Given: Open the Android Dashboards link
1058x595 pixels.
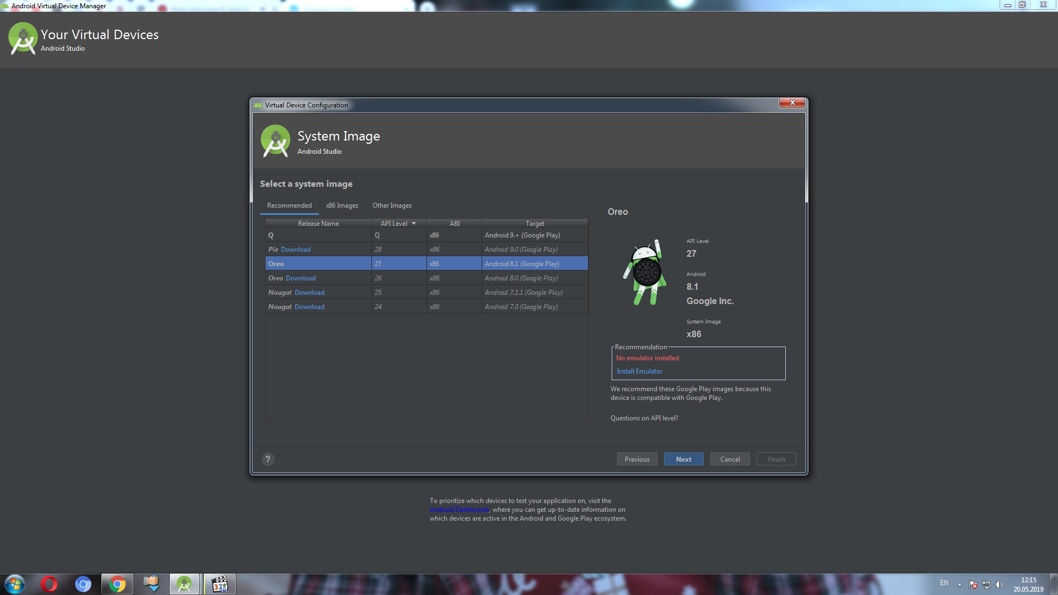Looking at the screenshot, I should point(459,510).
